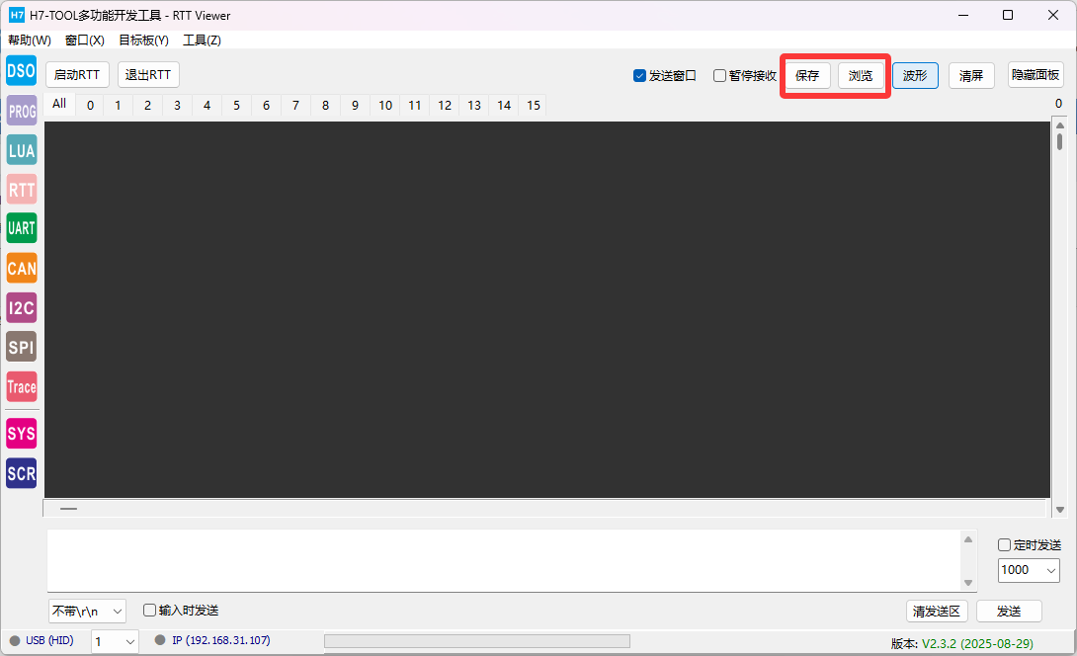The height and width of the screenshot is (656, 1077).
Task: Open the SPI tool icon
Action: 21,347
